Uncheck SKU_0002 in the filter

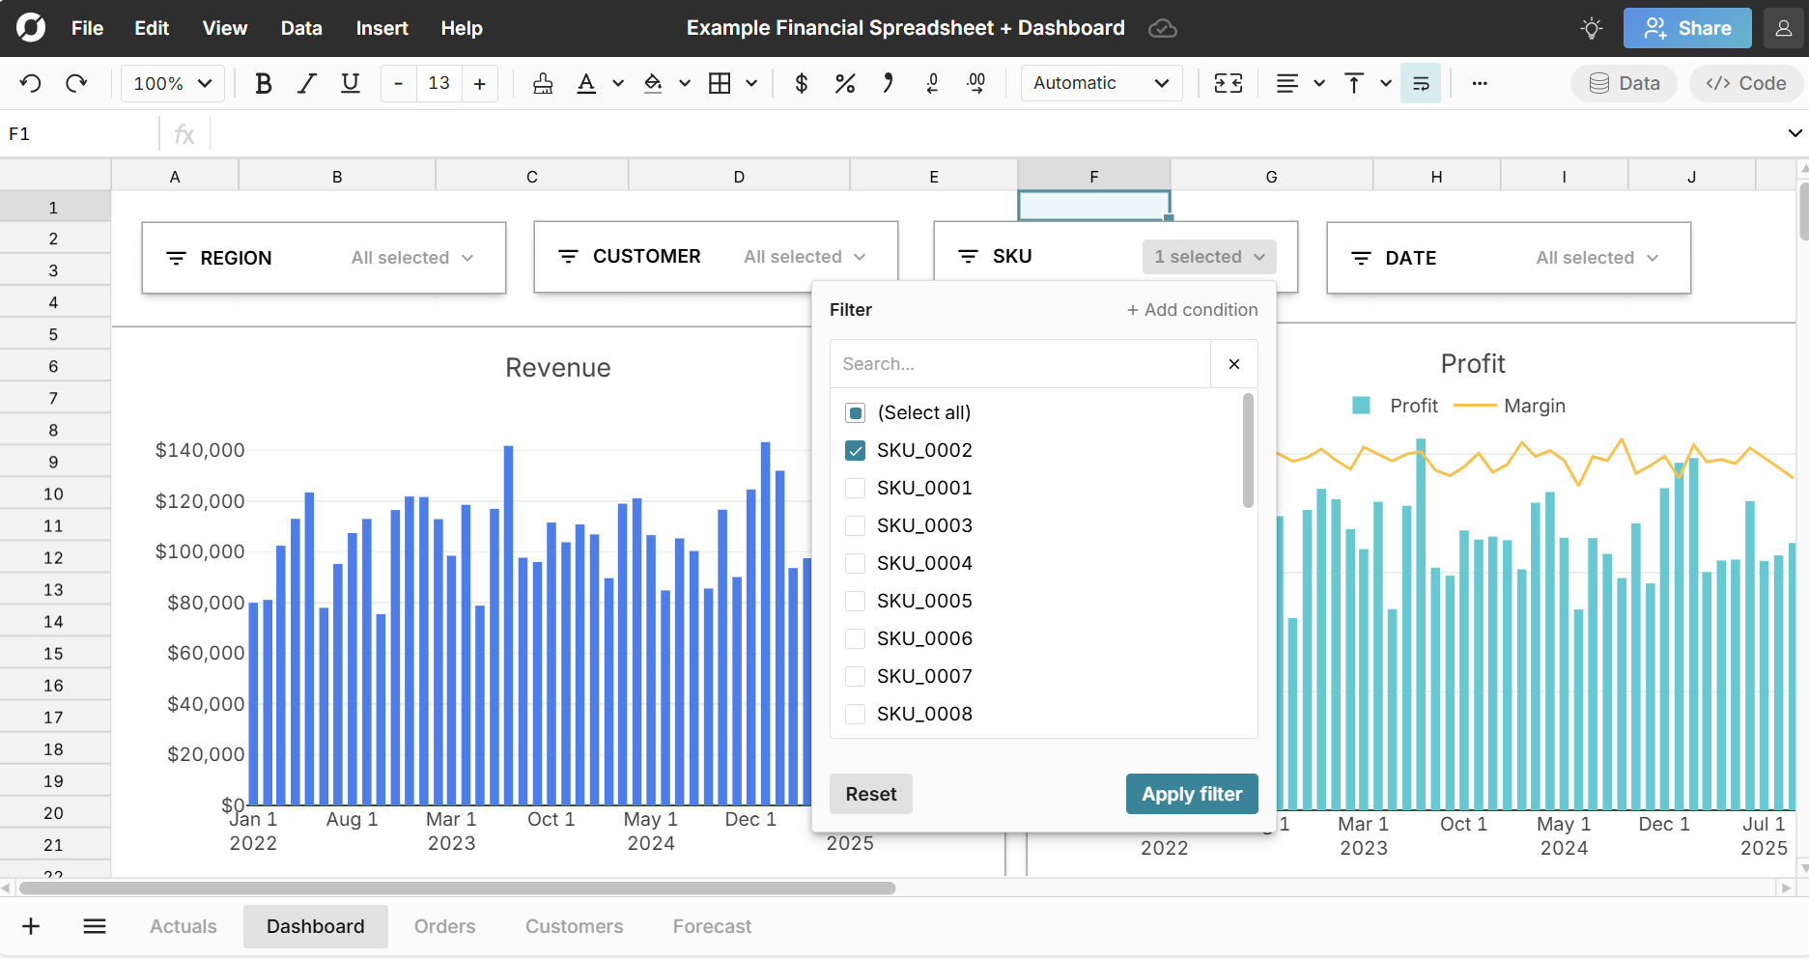point(855,450)
